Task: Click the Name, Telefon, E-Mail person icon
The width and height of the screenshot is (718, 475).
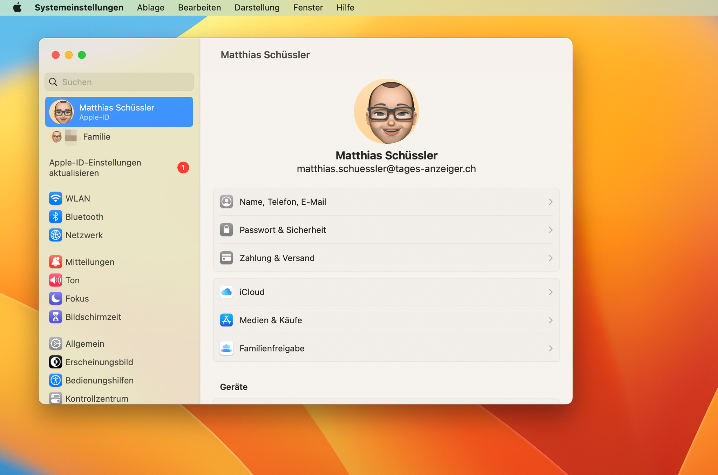Action: pyautogui.click(x=226, y=202)
